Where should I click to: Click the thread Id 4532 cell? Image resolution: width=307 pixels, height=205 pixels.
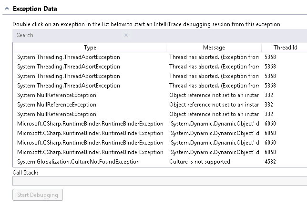tap(270, 162)
